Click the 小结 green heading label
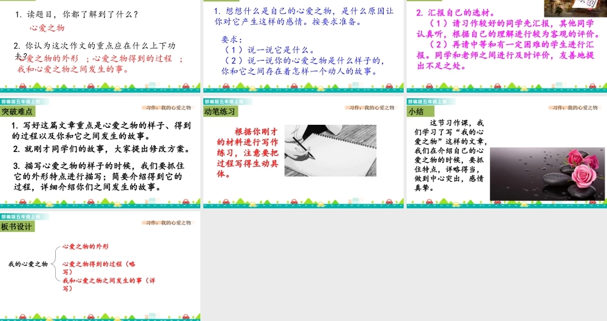 tap(420, 111)
